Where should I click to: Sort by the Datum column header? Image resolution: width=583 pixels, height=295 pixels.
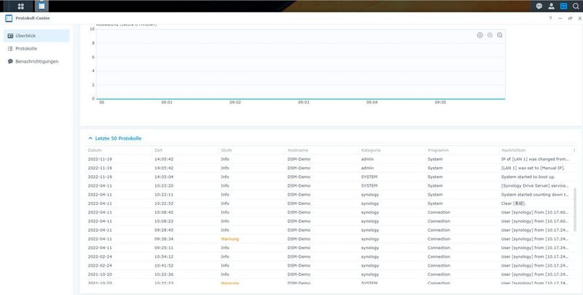(x=95, y=150)
